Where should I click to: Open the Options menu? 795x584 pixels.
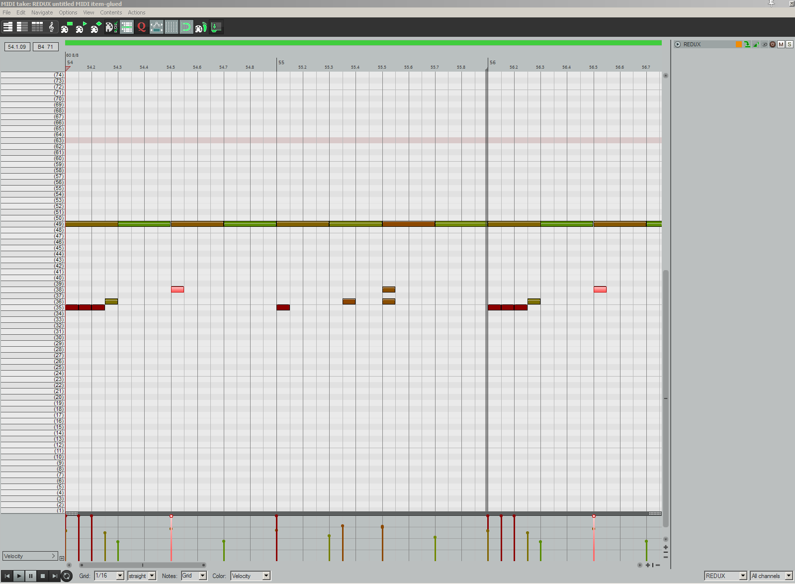[x=68, y=12]
